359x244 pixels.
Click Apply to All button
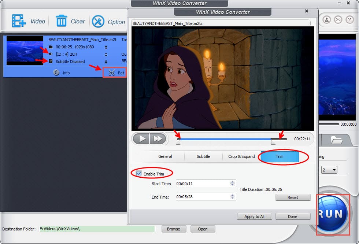click(x=254, y=216)
